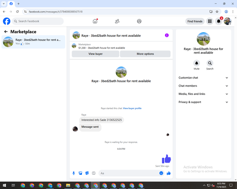This screenshot has height=189, width=237.
Task: Record a voice clip with microphone icon
Action: (73, 173)
